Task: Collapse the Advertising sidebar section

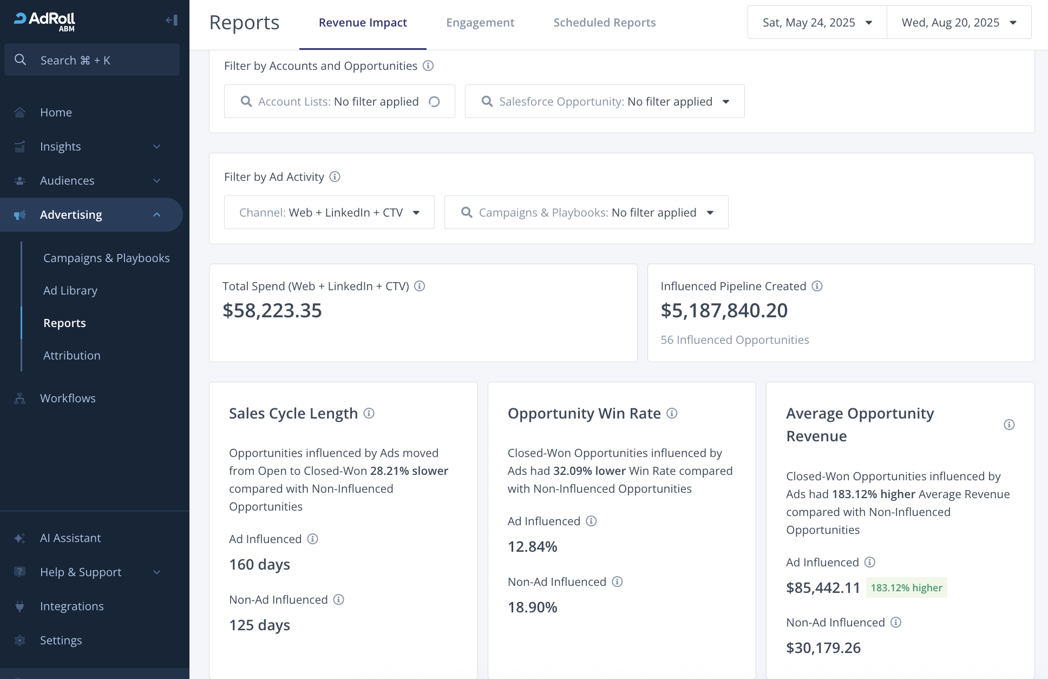Action: 156,215
